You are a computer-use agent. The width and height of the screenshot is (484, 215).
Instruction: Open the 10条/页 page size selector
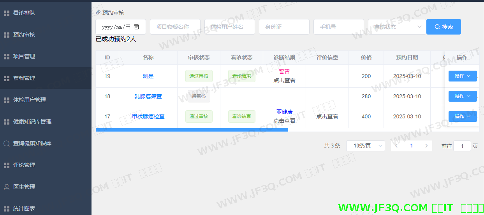(365, 146)
